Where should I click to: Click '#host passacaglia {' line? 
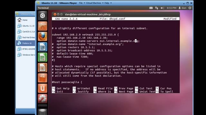(x=67, y=82)
